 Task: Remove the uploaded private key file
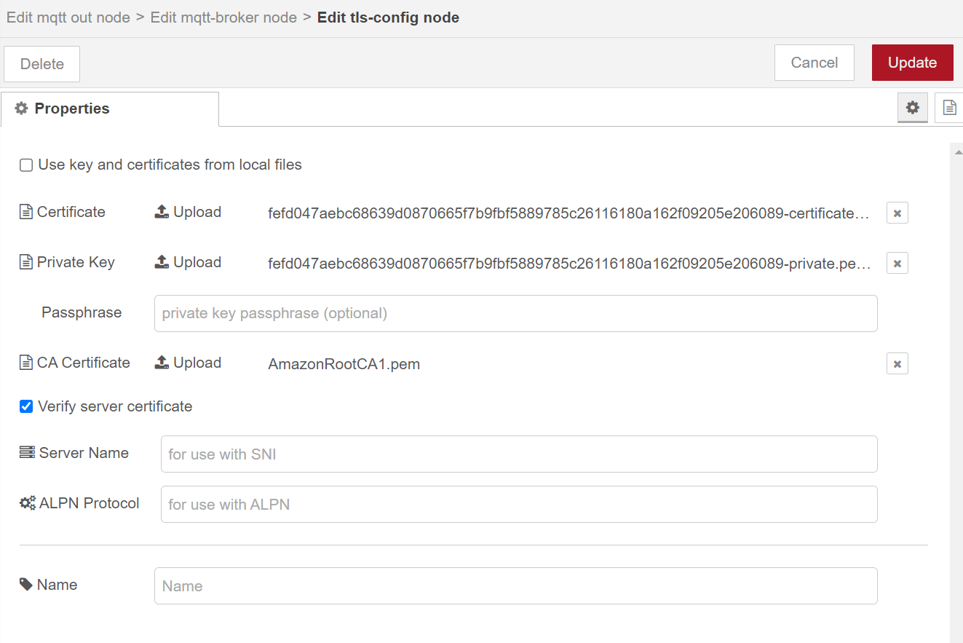coord(897,264)
